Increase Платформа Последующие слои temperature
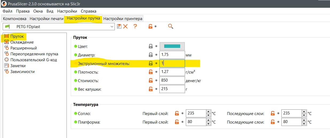330x138 pixels. tap(304, 120)
